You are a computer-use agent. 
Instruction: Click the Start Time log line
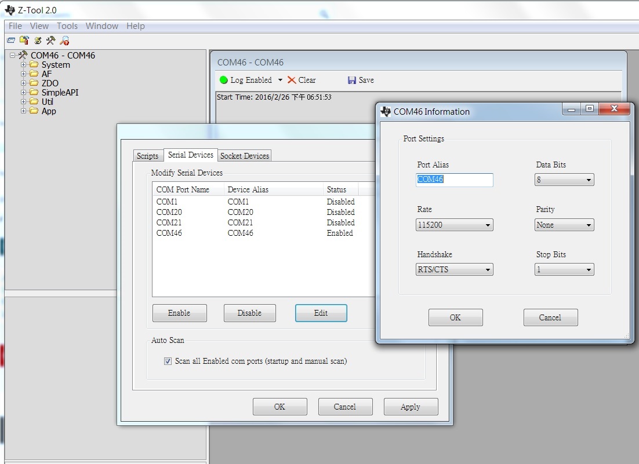[274, 97]
